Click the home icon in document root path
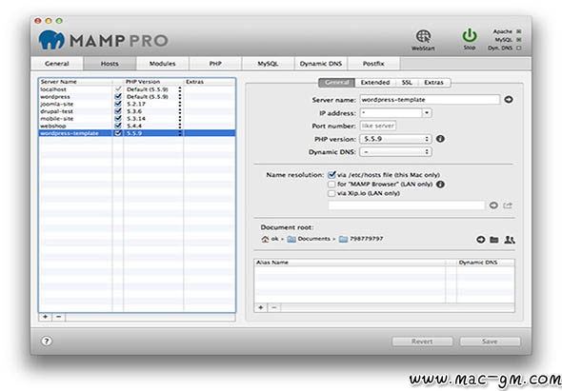The width and height of the screenshot is (562, 391). (x=265, y=239)
